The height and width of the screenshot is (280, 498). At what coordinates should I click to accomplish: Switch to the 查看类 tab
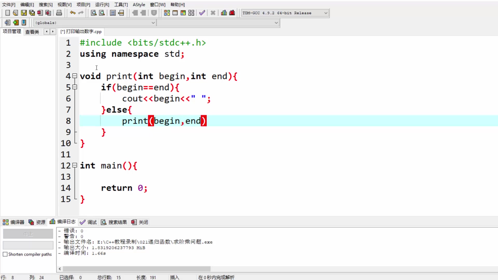click(x=32, y=32)
